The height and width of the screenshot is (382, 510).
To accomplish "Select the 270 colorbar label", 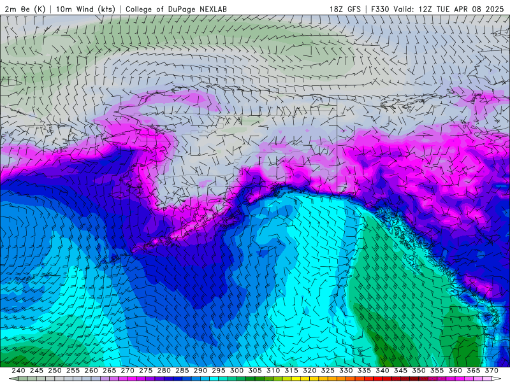I will point(127,371).
